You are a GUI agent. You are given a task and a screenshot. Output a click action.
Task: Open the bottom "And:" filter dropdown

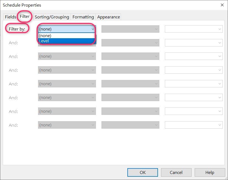pyautogui.click(x=66, y=125)
